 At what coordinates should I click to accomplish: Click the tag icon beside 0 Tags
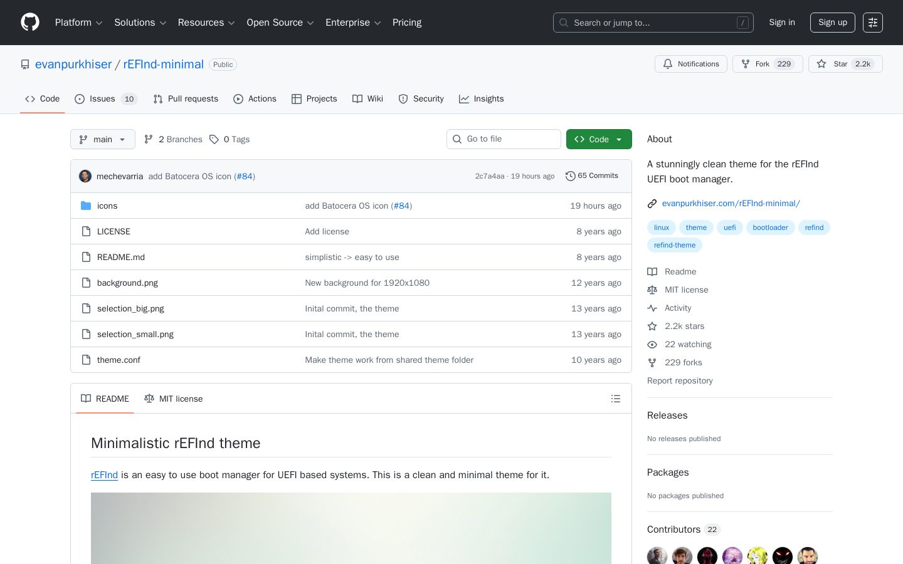tap(214, 139)
